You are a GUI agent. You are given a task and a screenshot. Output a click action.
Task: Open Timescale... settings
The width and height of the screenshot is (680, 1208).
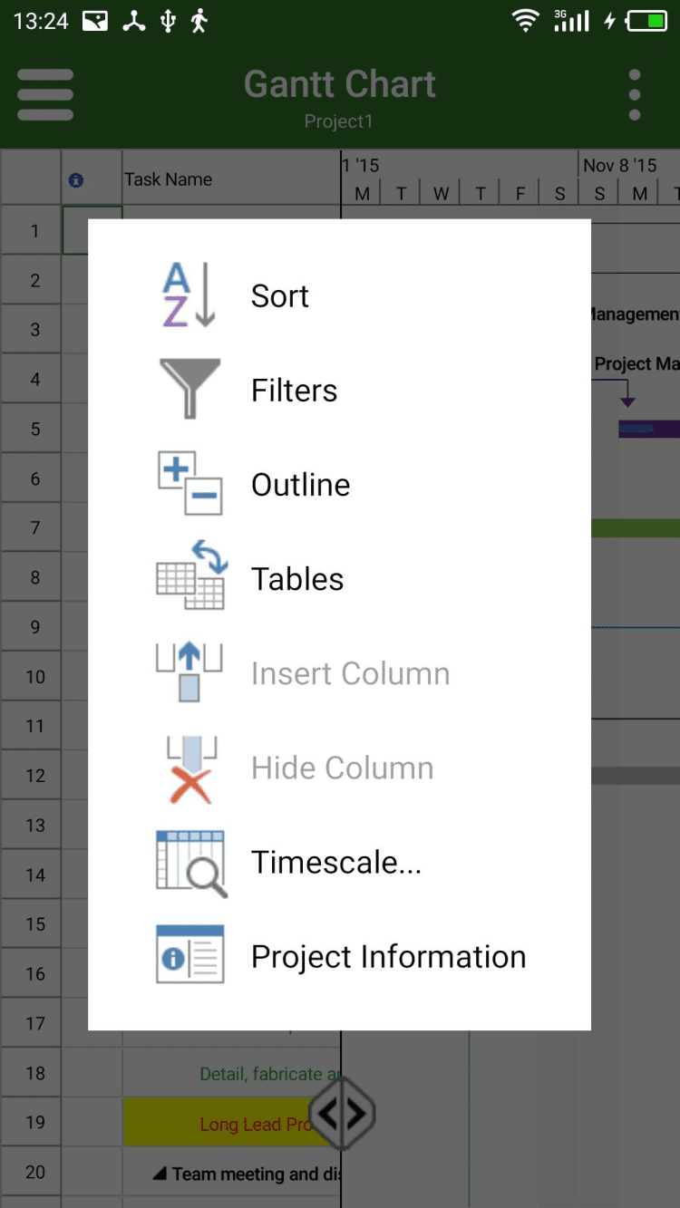[x=336, y=862]
